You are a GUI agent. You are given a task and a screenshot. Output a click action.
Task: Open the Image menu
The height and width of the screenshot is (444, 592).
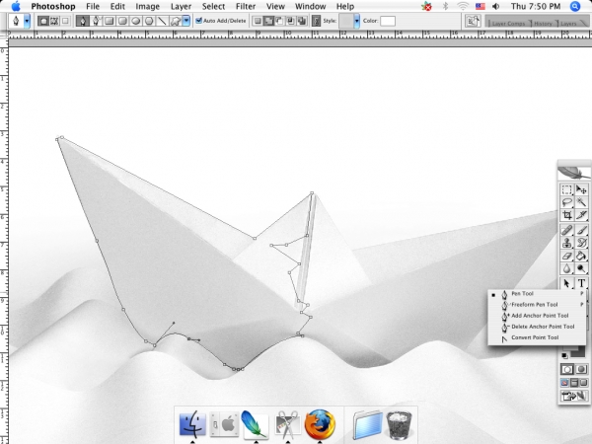pyautogui.click(x=147, y=7)
